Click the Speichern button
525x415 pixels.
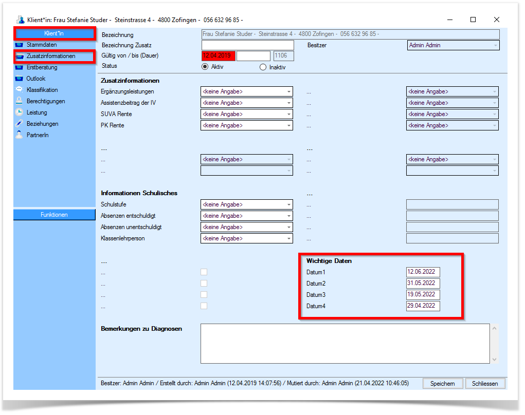pos(443,384)
